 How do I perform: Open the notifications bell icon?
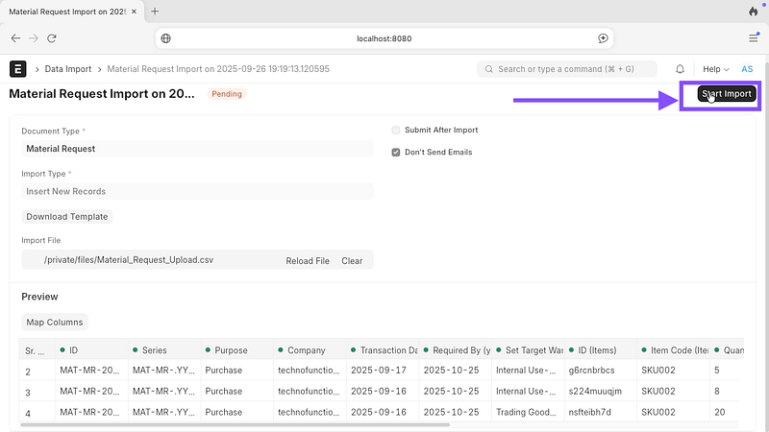pos(681,69)
